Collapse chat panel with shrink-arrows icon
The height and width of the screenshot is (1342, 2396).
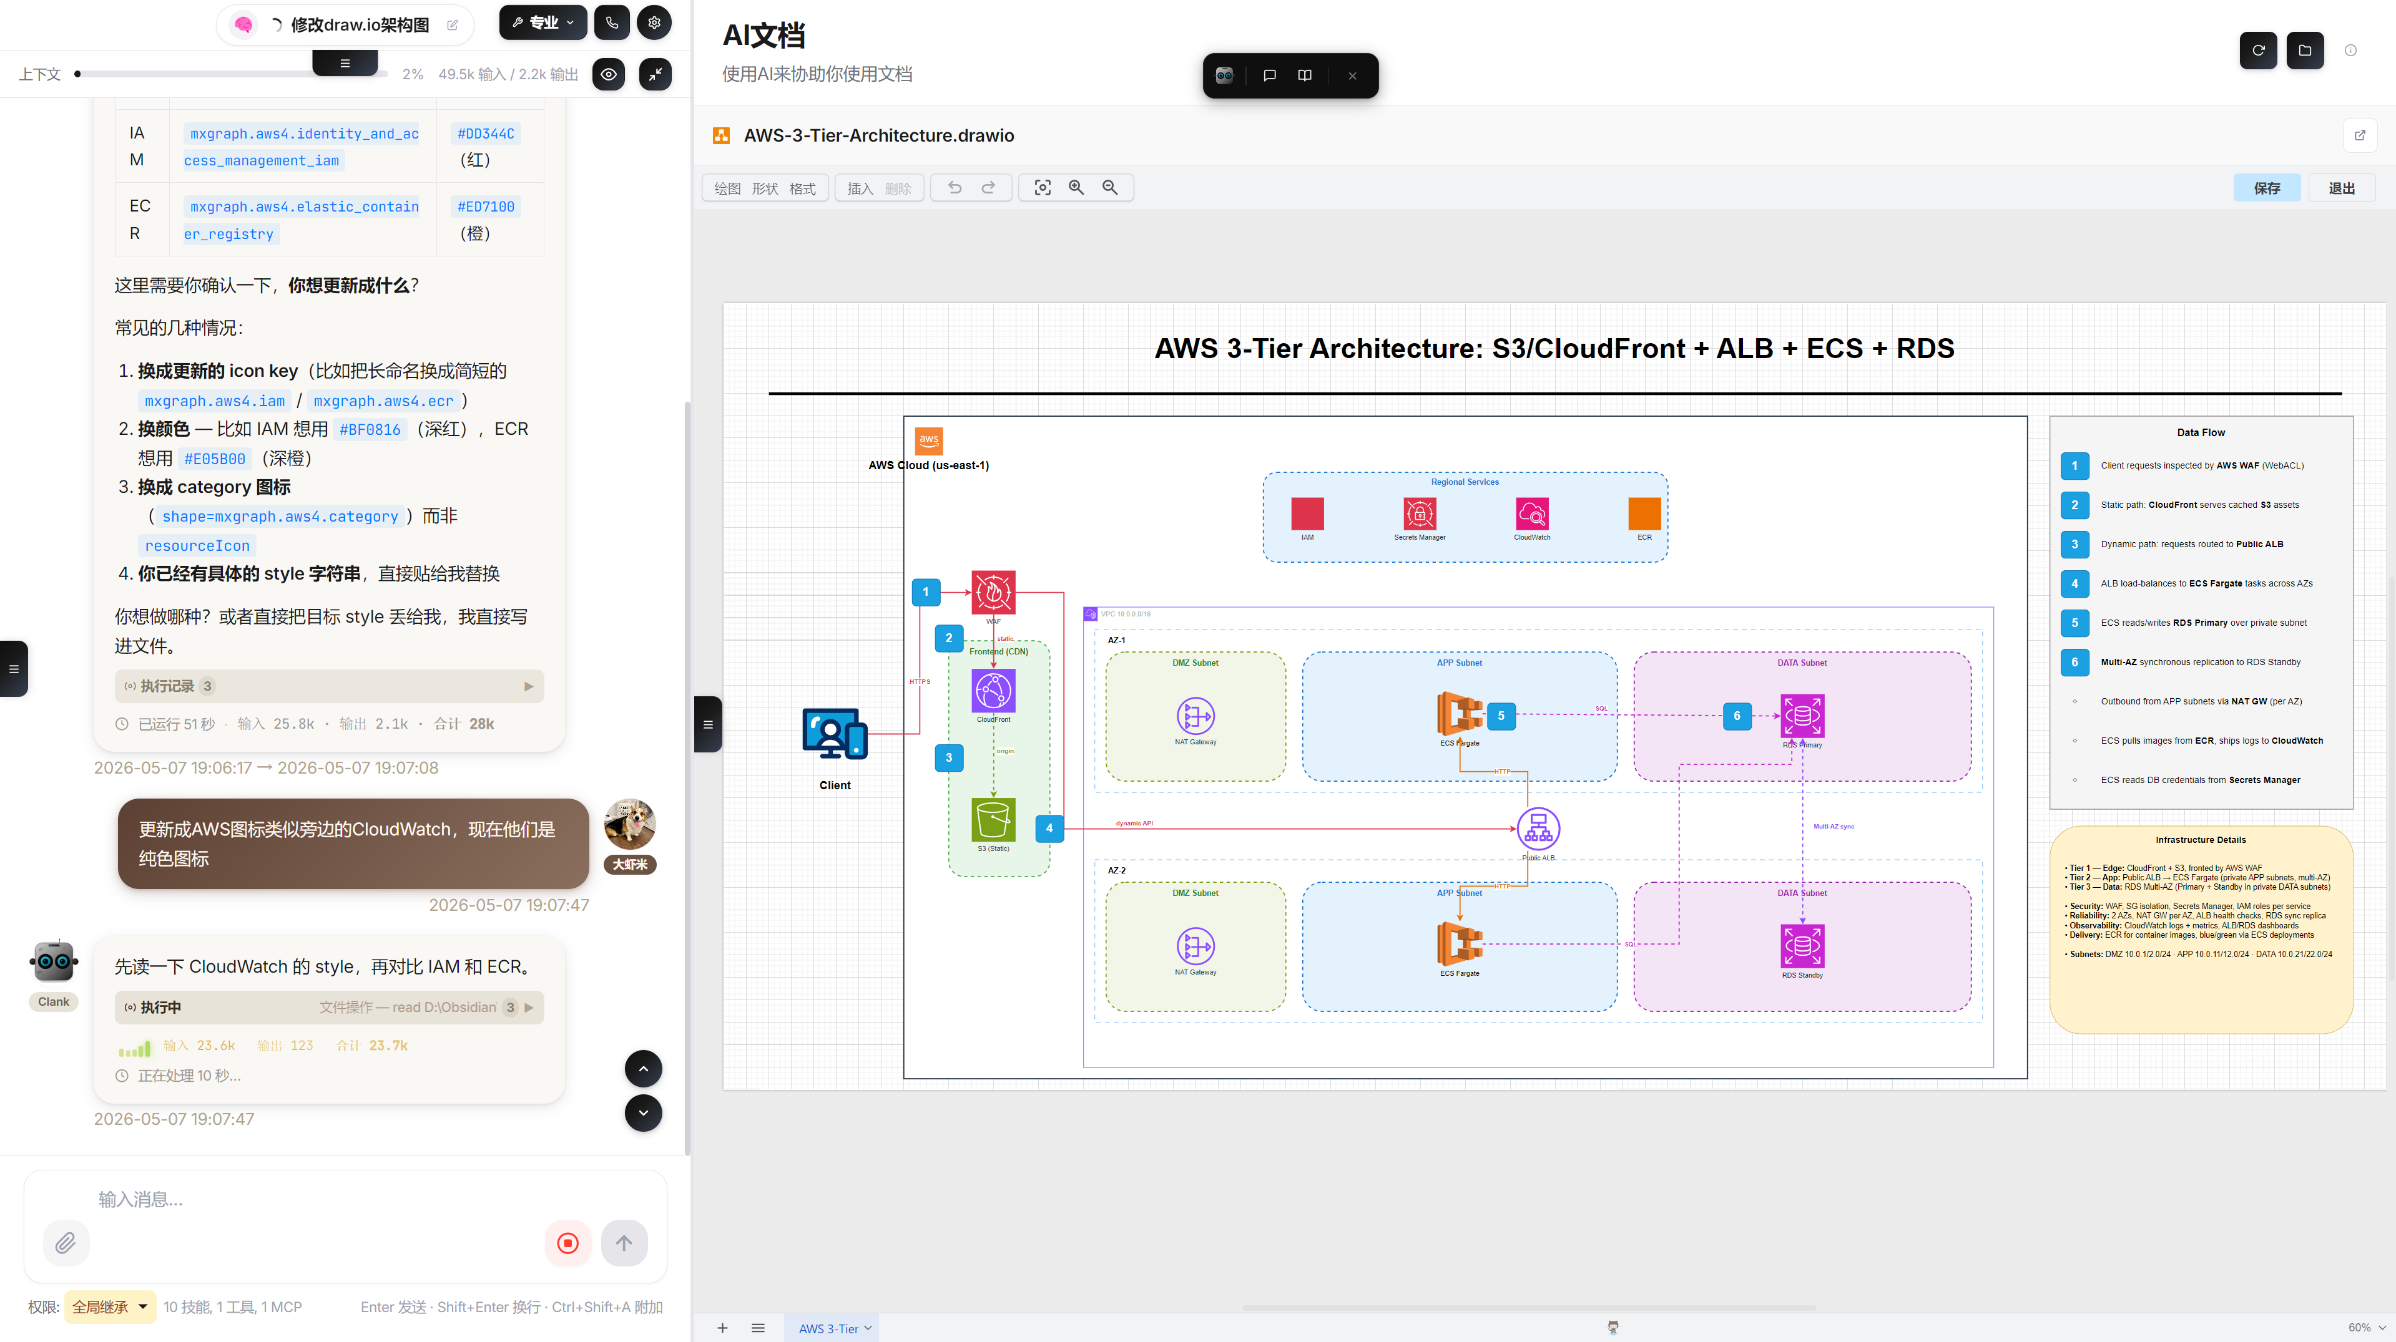pyautogui.click(x=655, y=74)
